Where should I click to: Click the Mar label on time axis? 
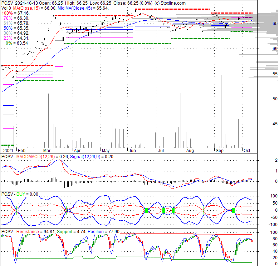coord(47,151)
